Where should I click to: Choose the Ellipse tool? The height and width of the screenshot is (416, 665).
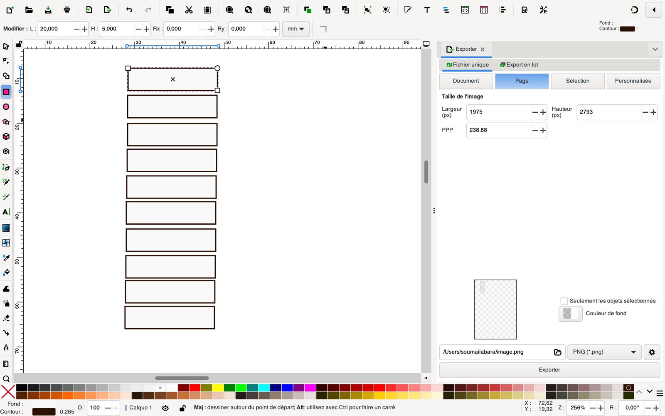(x=6, y=107)
